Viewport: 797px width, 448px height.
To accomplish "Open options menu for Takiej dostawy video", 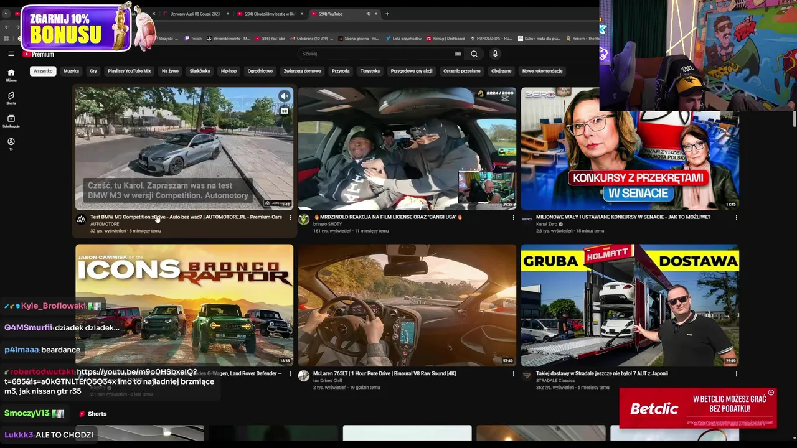I will (736, 374).
